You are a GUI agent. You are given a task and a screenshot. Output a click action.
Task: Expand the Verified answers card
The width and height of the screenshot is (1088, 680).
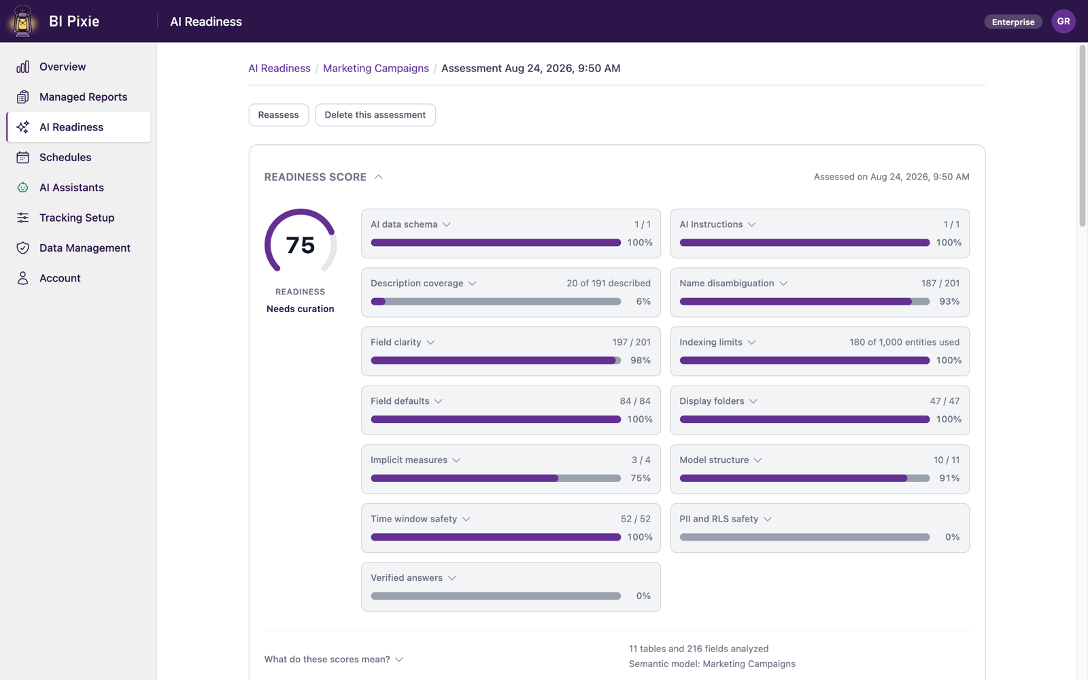tap(452, 578)
